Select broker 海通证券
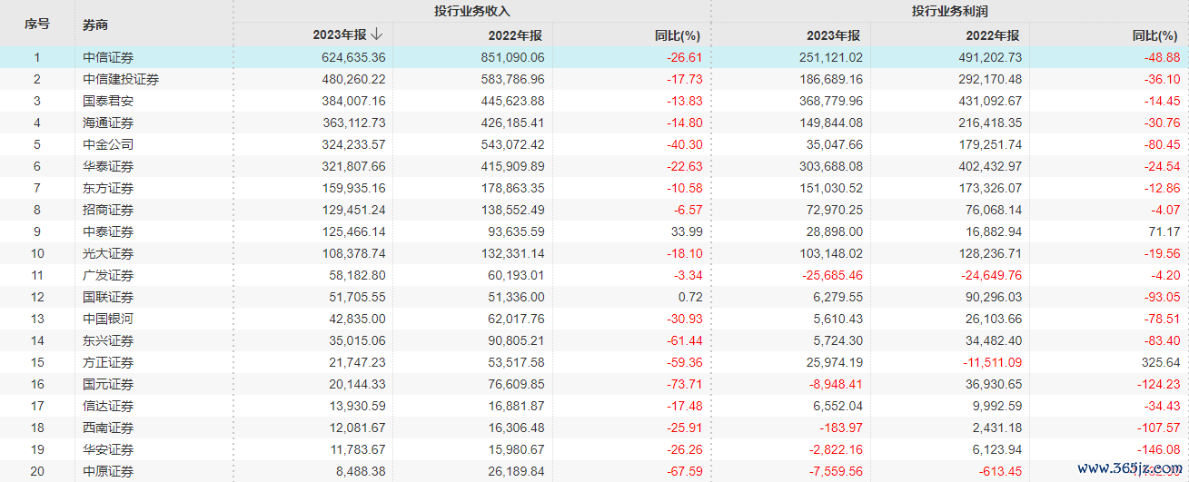The width and height of the screenshot is (1189, 482). point(108,123)
